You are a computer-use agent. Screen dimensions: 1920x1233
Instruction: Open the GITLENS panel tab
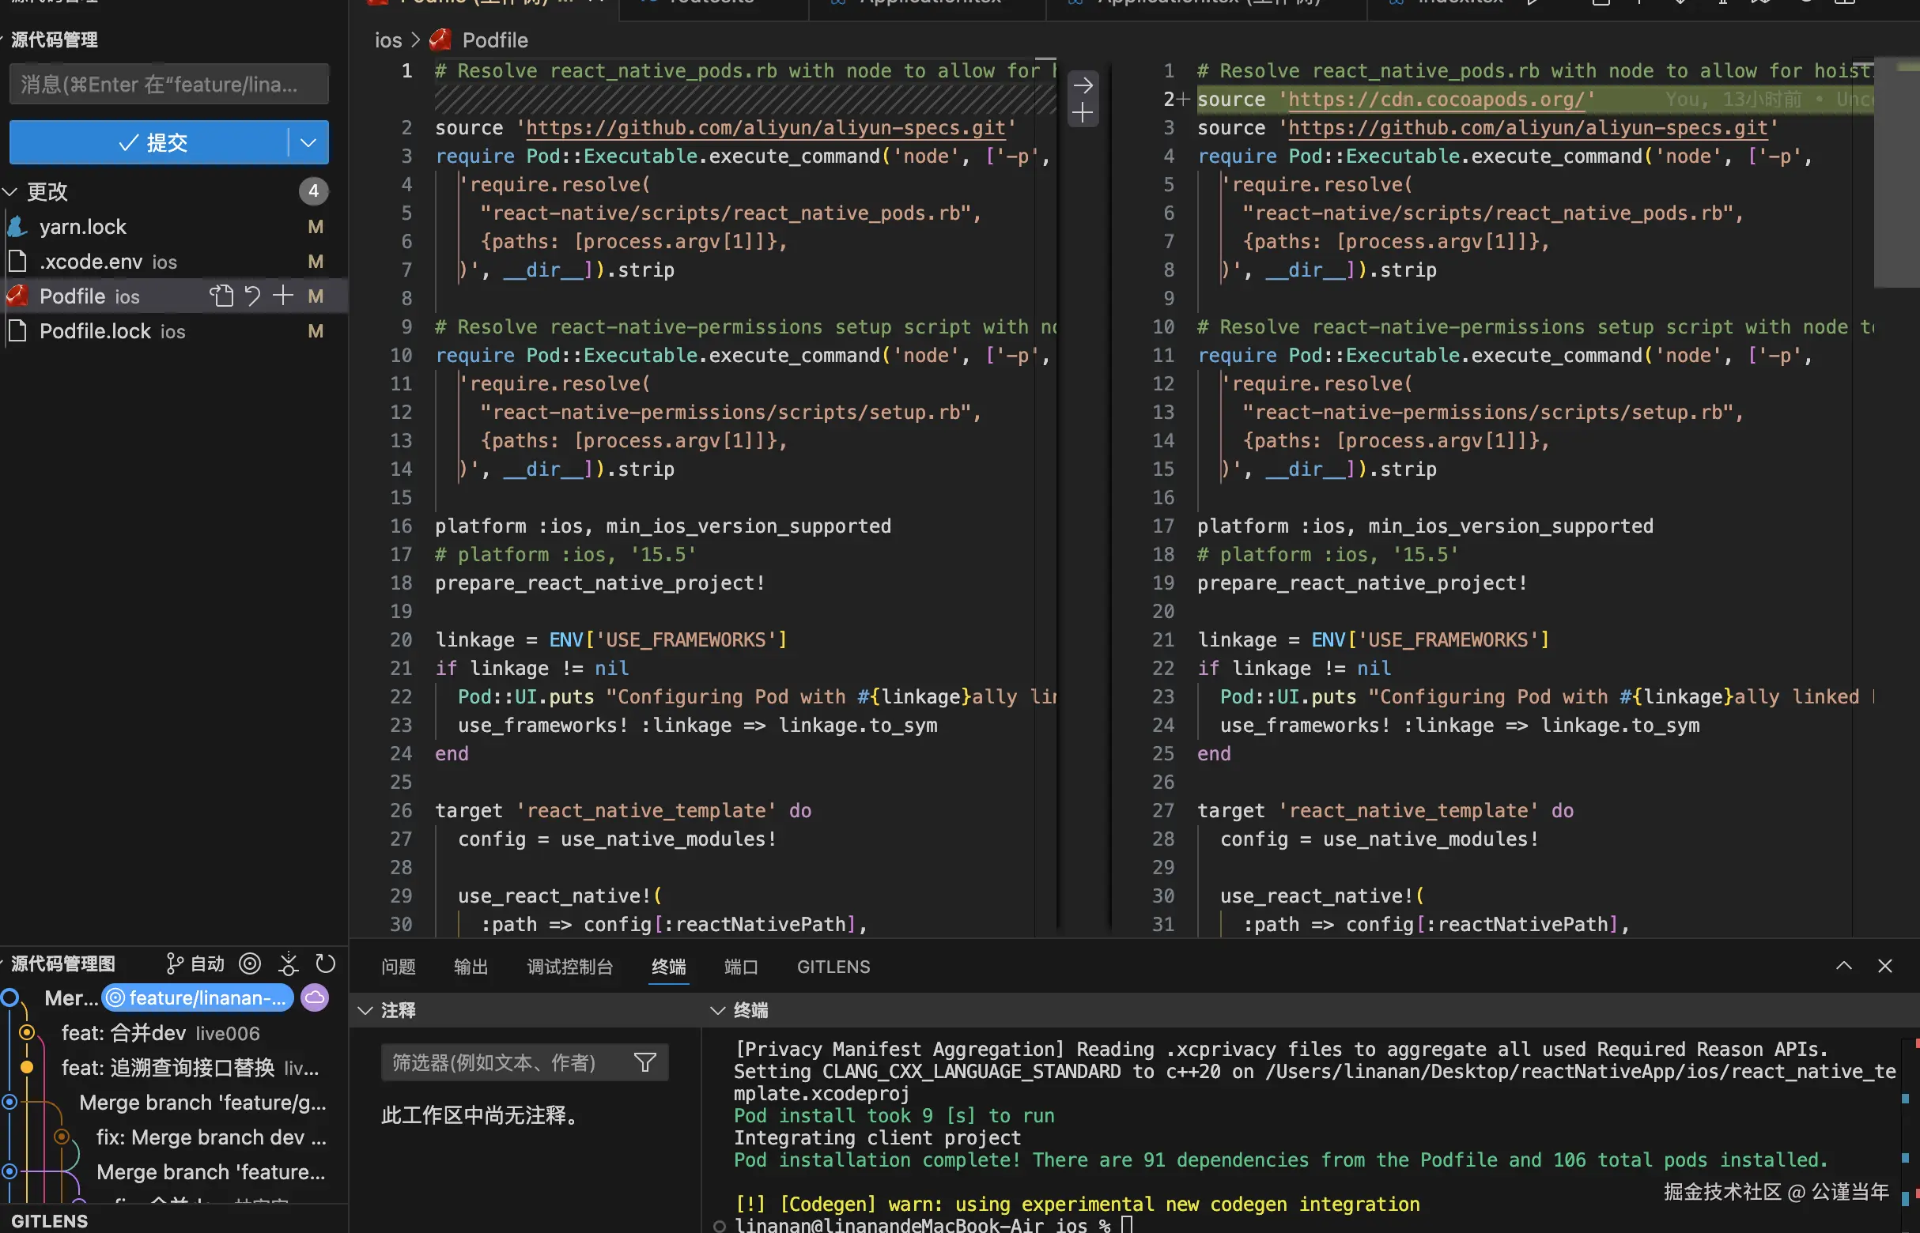832,967
